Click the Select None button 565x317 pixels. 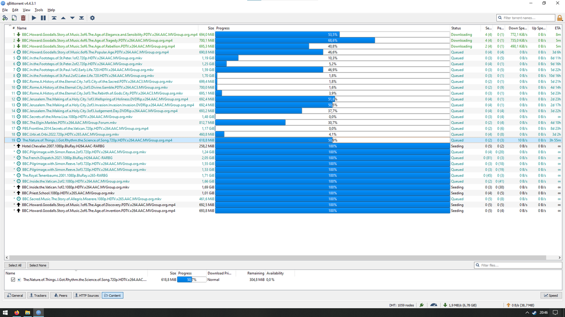coord(38,265)
